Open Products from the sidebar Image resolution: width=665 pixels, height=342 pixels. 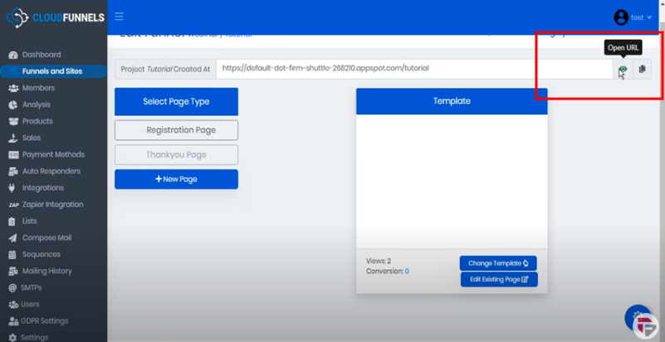click(37, 121)
